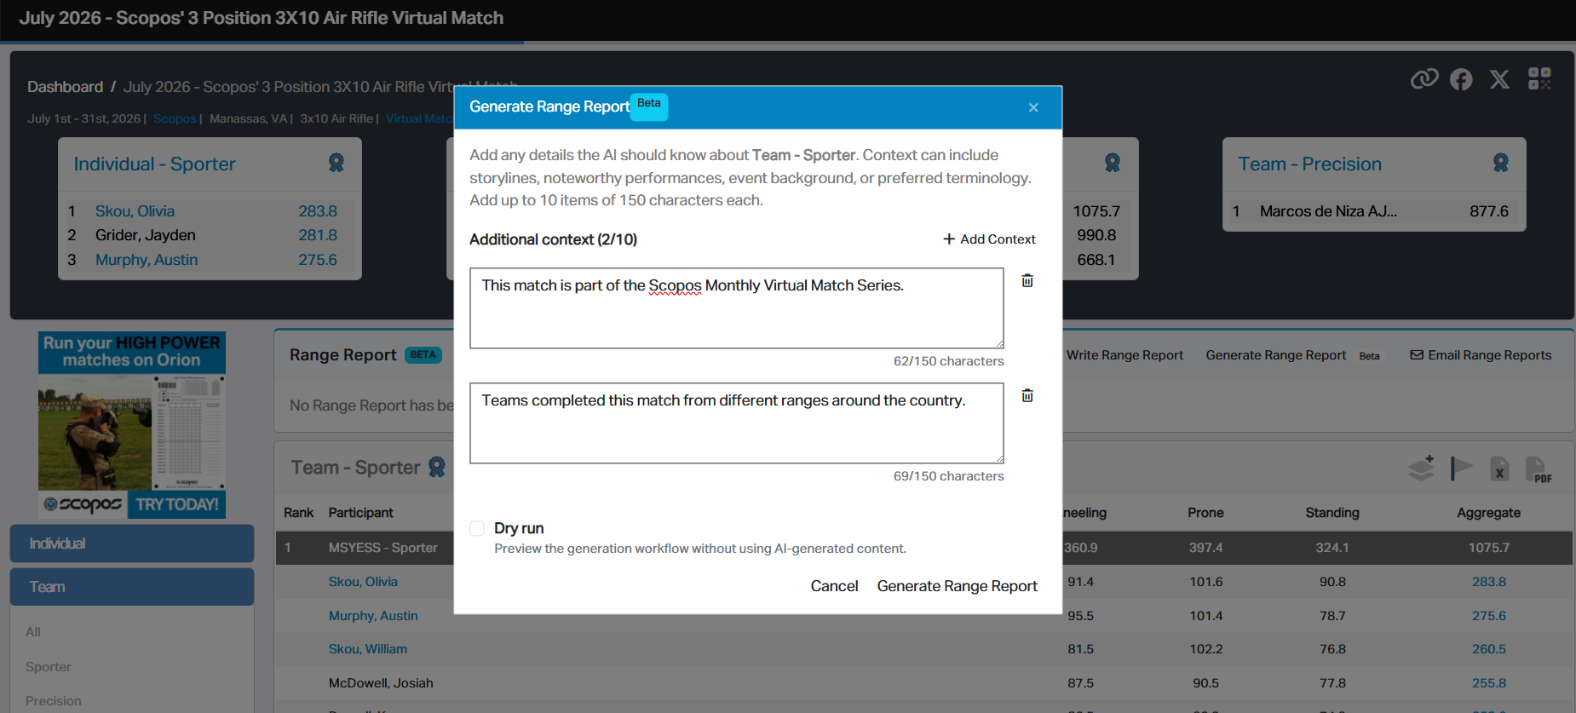Click the layers-plus icon above the results table

1421,468
